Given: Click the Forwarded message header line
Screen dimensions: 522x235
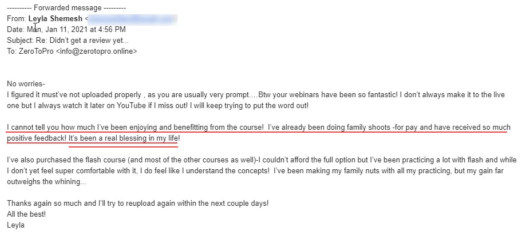Looking at the screenshot, I should point(66,8).
